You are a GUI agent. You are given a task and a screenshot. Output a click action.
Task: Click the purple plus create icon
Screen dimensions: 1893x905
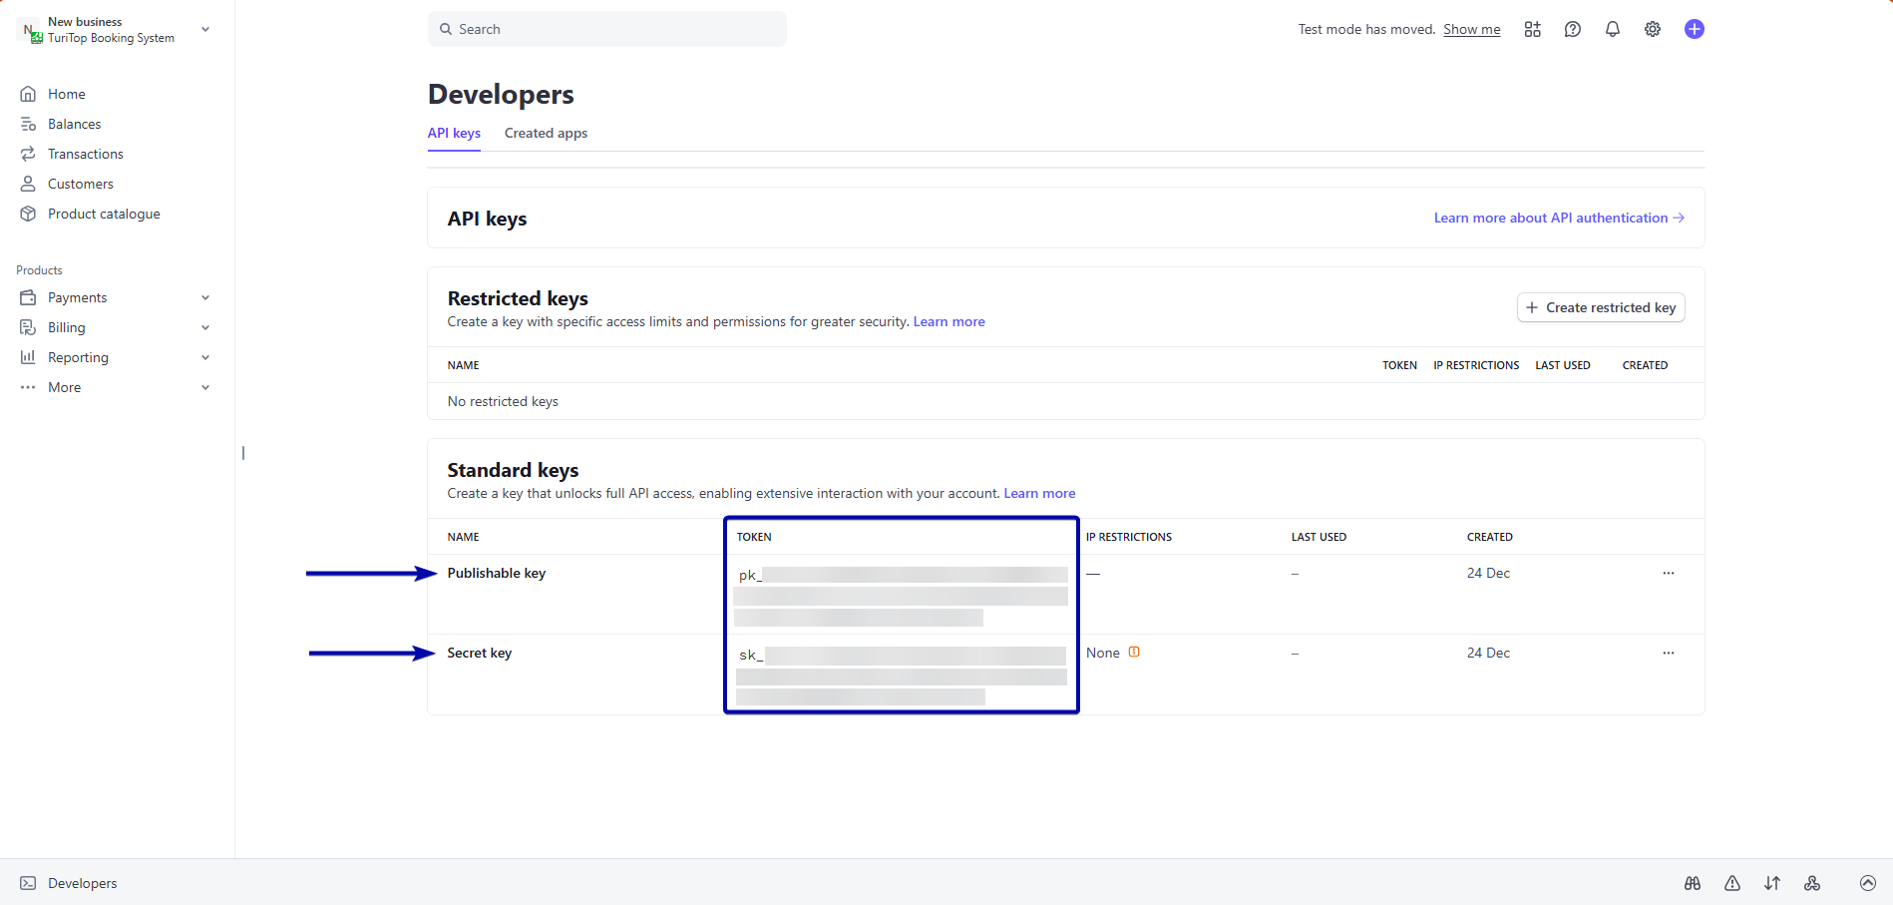click(1694, 29)
